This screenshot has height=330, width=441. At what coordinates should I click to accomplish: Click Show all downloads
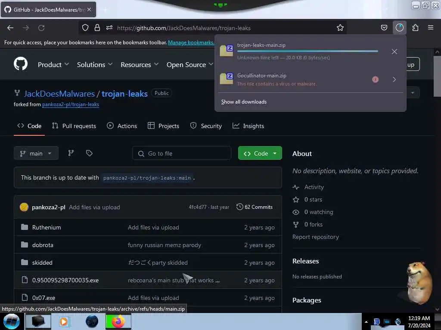(x=244, y=102)
